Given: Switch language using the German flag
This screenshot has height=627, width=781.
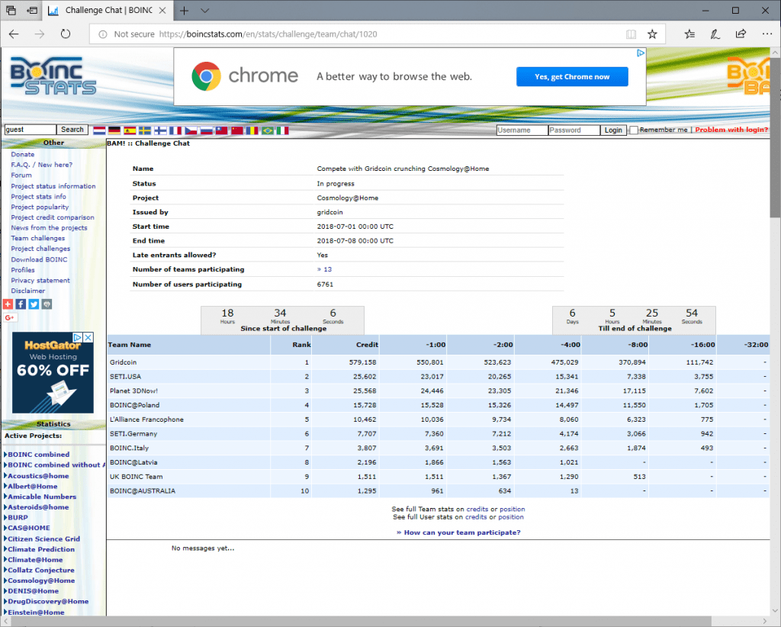Looking at the screenshot, I should [114, 130].
